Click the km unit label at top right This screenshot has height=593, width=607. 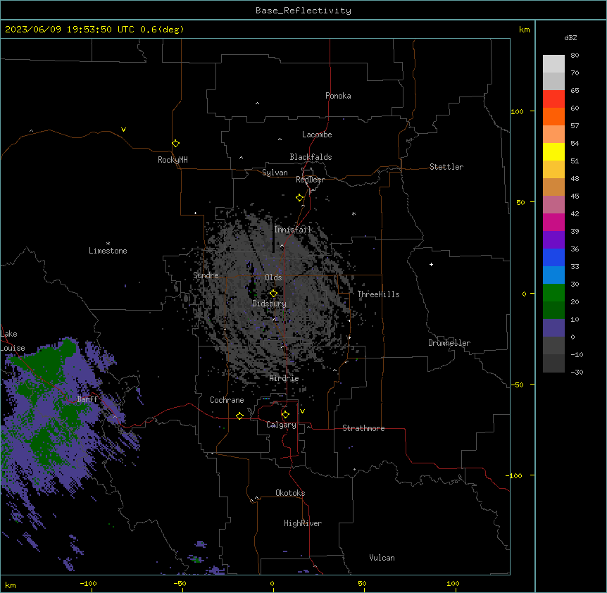click(525, 30)
